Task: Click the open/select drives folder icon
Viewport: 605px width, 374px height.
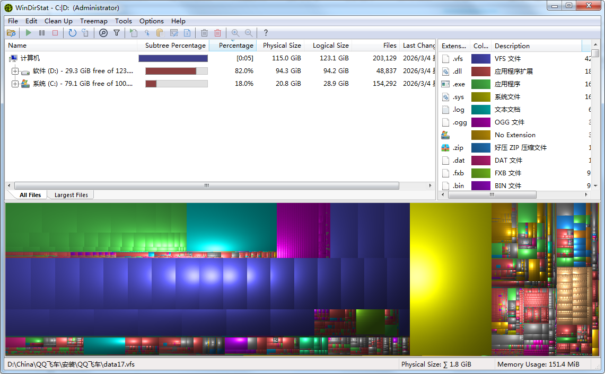Action: (11, 33)
